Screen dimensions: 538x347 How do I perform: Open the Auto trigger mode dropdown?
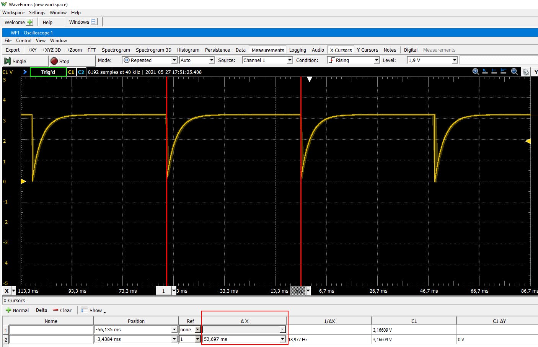pyautogui.click(x=197, y=60)
